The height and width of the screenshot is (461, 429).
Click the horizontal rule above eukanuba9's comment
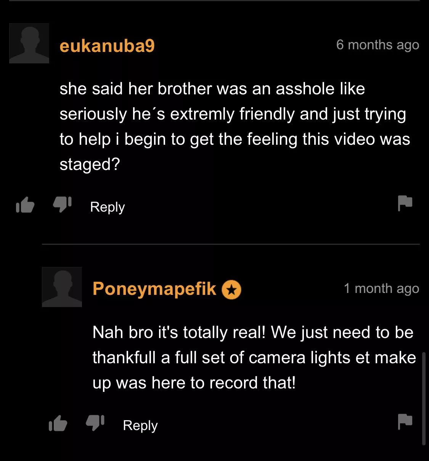tap(214, 1)
